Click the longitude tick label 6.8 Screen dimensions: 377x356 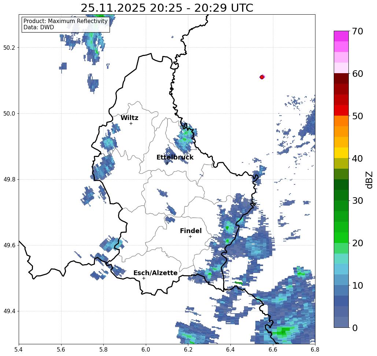pyautogui.click(x=315, y=349)
